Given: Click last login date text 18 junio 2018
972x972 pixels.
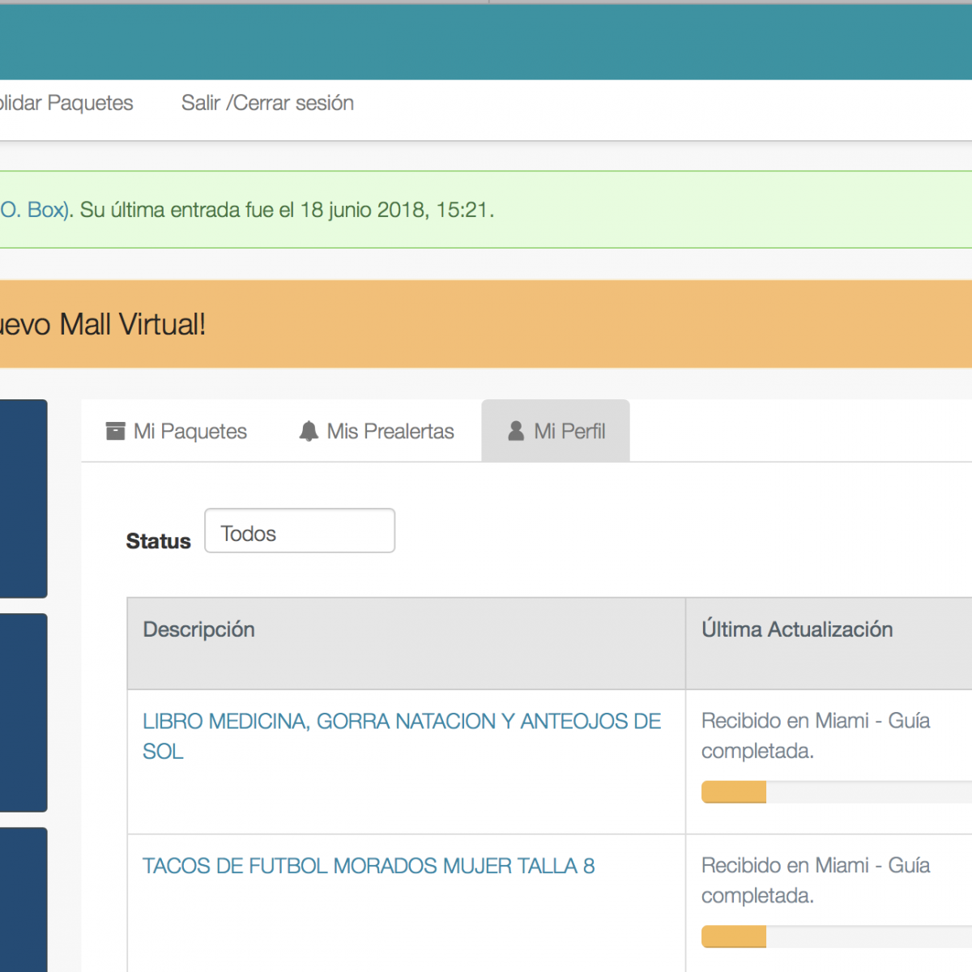Looking at the screenshot, I should 364,210.
